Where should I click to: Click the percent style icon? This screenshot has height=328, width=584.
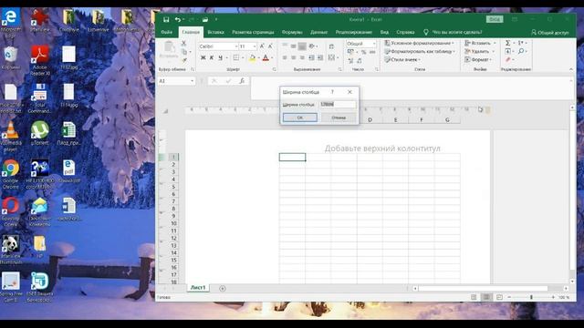pyautogui.click(x=363, y=52)
